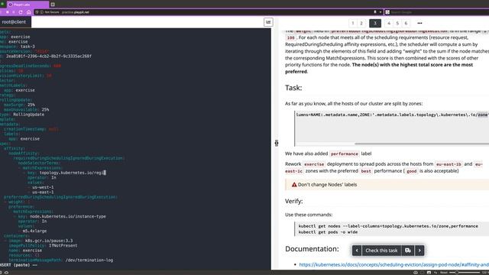Click the 'IfNotPresent' pull policy value
Viewport: 489px width, 275px height.
(63, 245)
